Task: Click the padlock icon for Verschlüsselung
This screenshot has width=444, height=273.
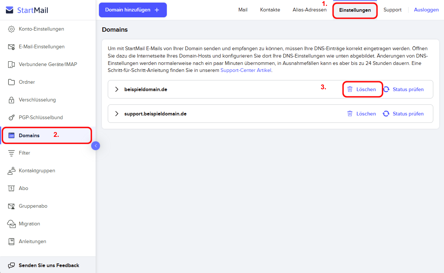Action: (x=11, y=100)
